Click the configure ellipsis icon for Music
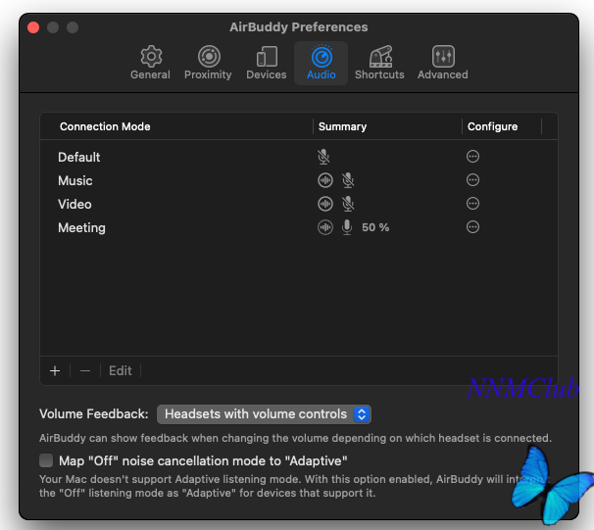This screenshot has height=530, width=594. [472, 180]
